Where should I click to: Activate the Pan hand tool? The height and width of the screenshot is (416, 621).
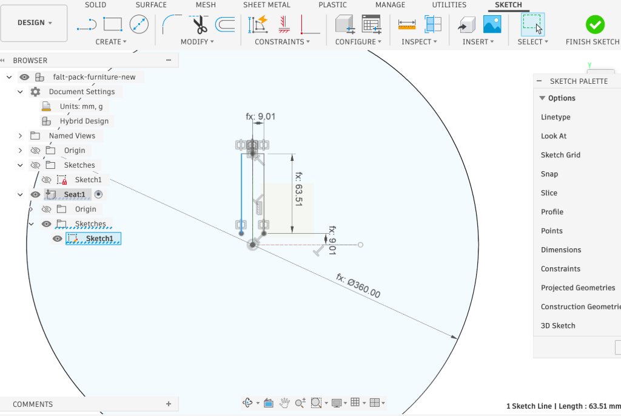pos(284,403)
